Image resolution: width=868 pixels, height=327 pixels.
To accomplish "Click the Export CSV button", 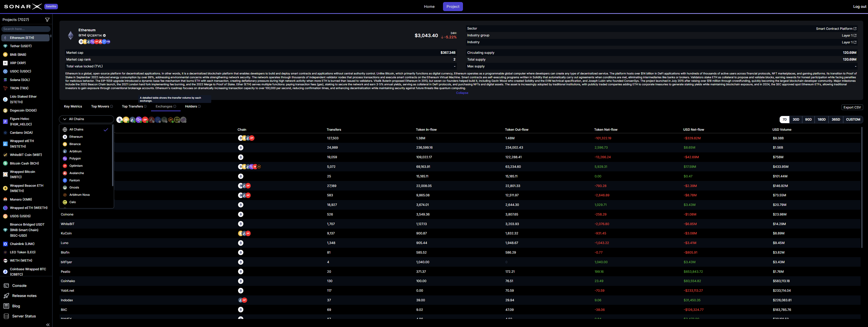I will coord(852,107).
